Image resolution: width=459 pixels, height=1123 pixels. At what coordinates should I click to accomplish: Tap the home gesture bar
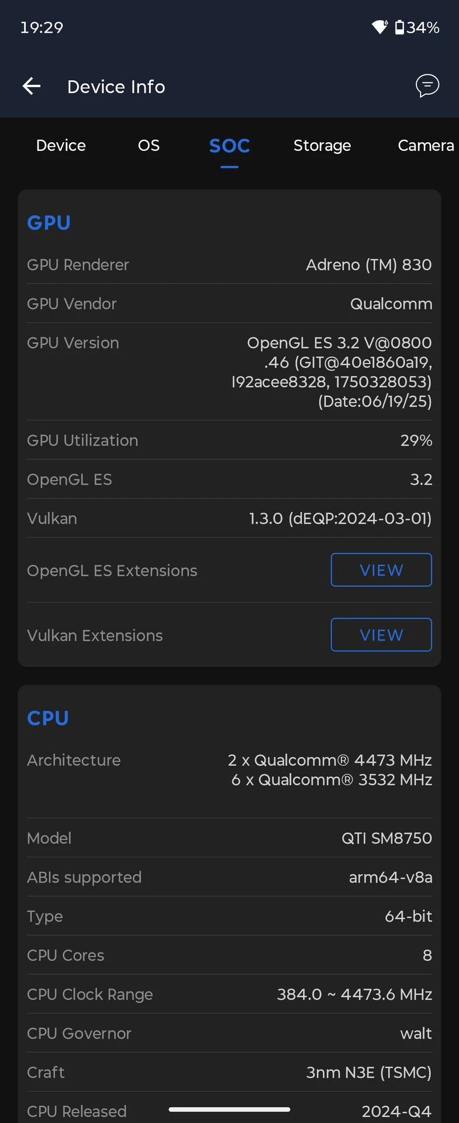(x=229, y=1110)
